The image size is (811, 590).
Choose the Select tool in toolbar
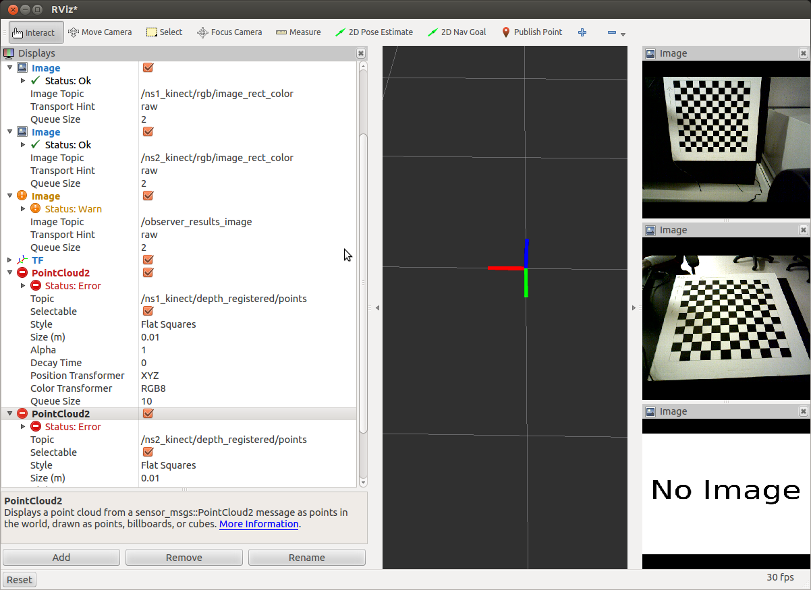tap(164, 32)
